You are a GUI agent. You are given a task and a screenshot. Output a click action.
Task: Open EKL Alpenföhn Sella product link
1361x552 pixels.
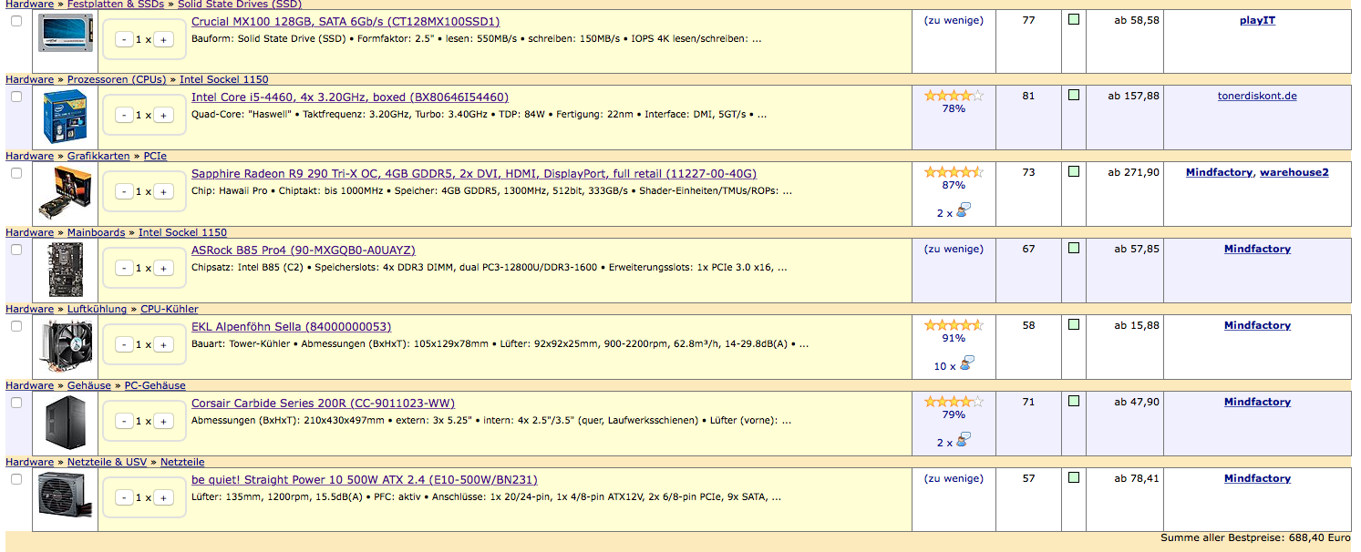291,327
